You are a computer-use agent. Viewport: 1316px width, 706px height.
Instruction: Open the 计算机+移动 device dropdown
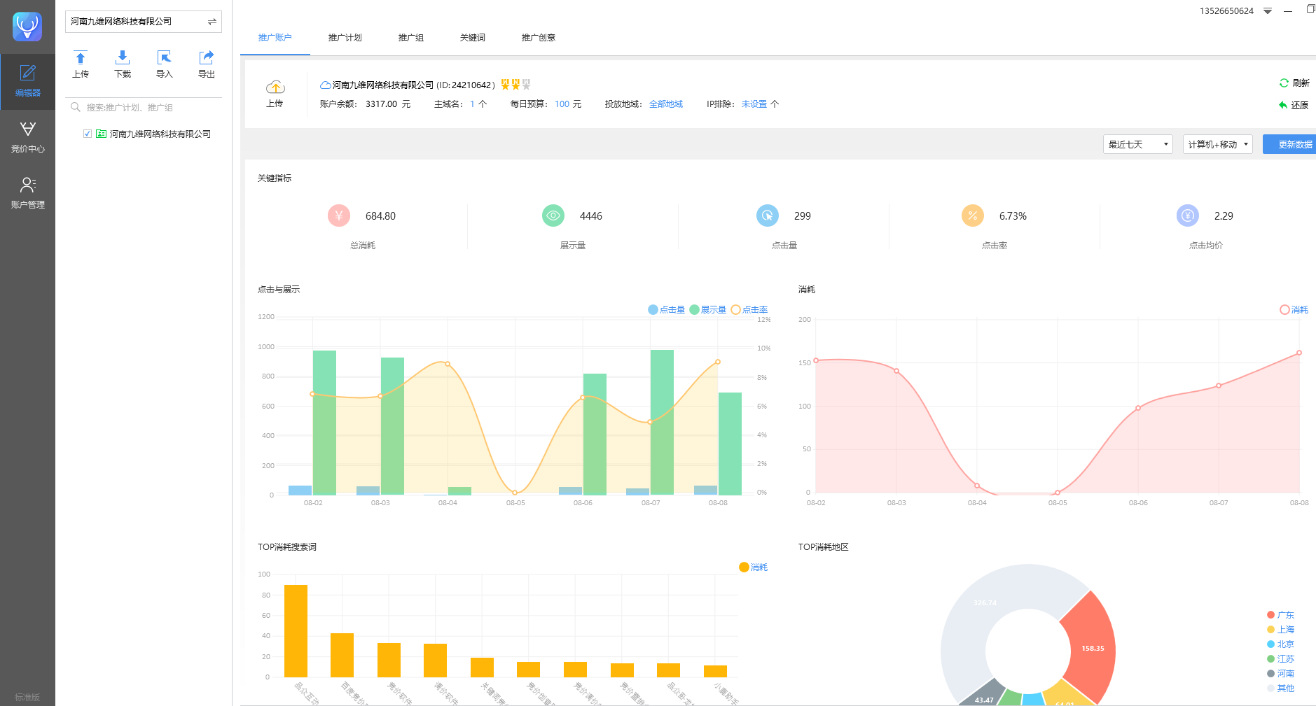[1217, 144]
